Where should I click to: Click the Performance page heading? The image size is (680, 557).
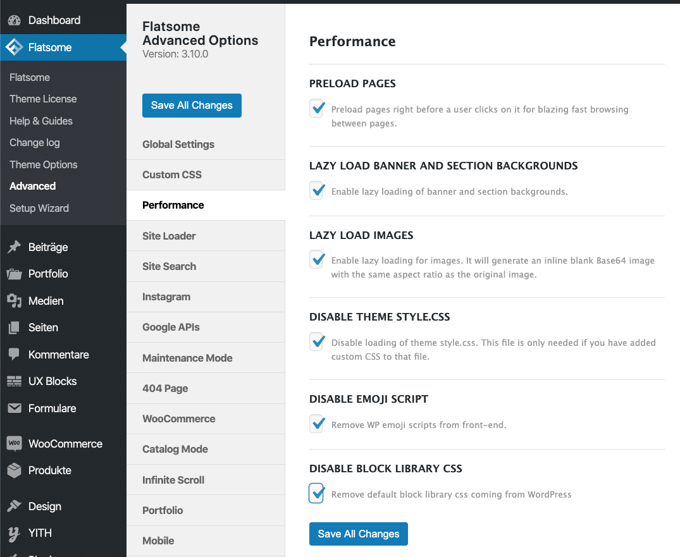click(x=352, y=42)
